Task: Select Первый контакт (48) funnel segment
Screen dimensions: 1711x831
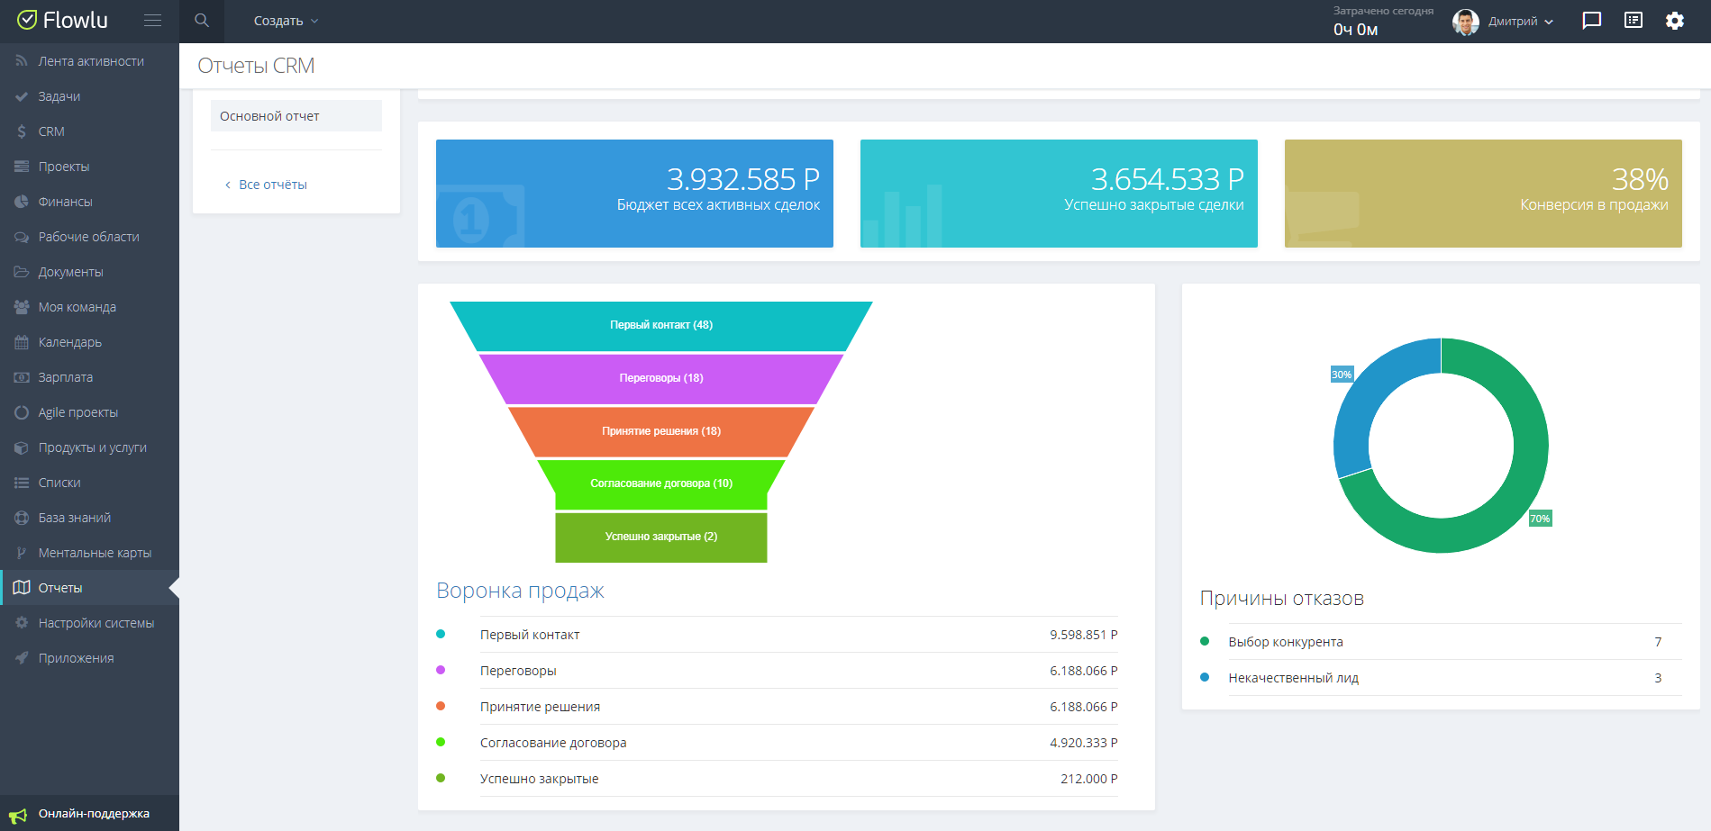Action: (661, 325)
